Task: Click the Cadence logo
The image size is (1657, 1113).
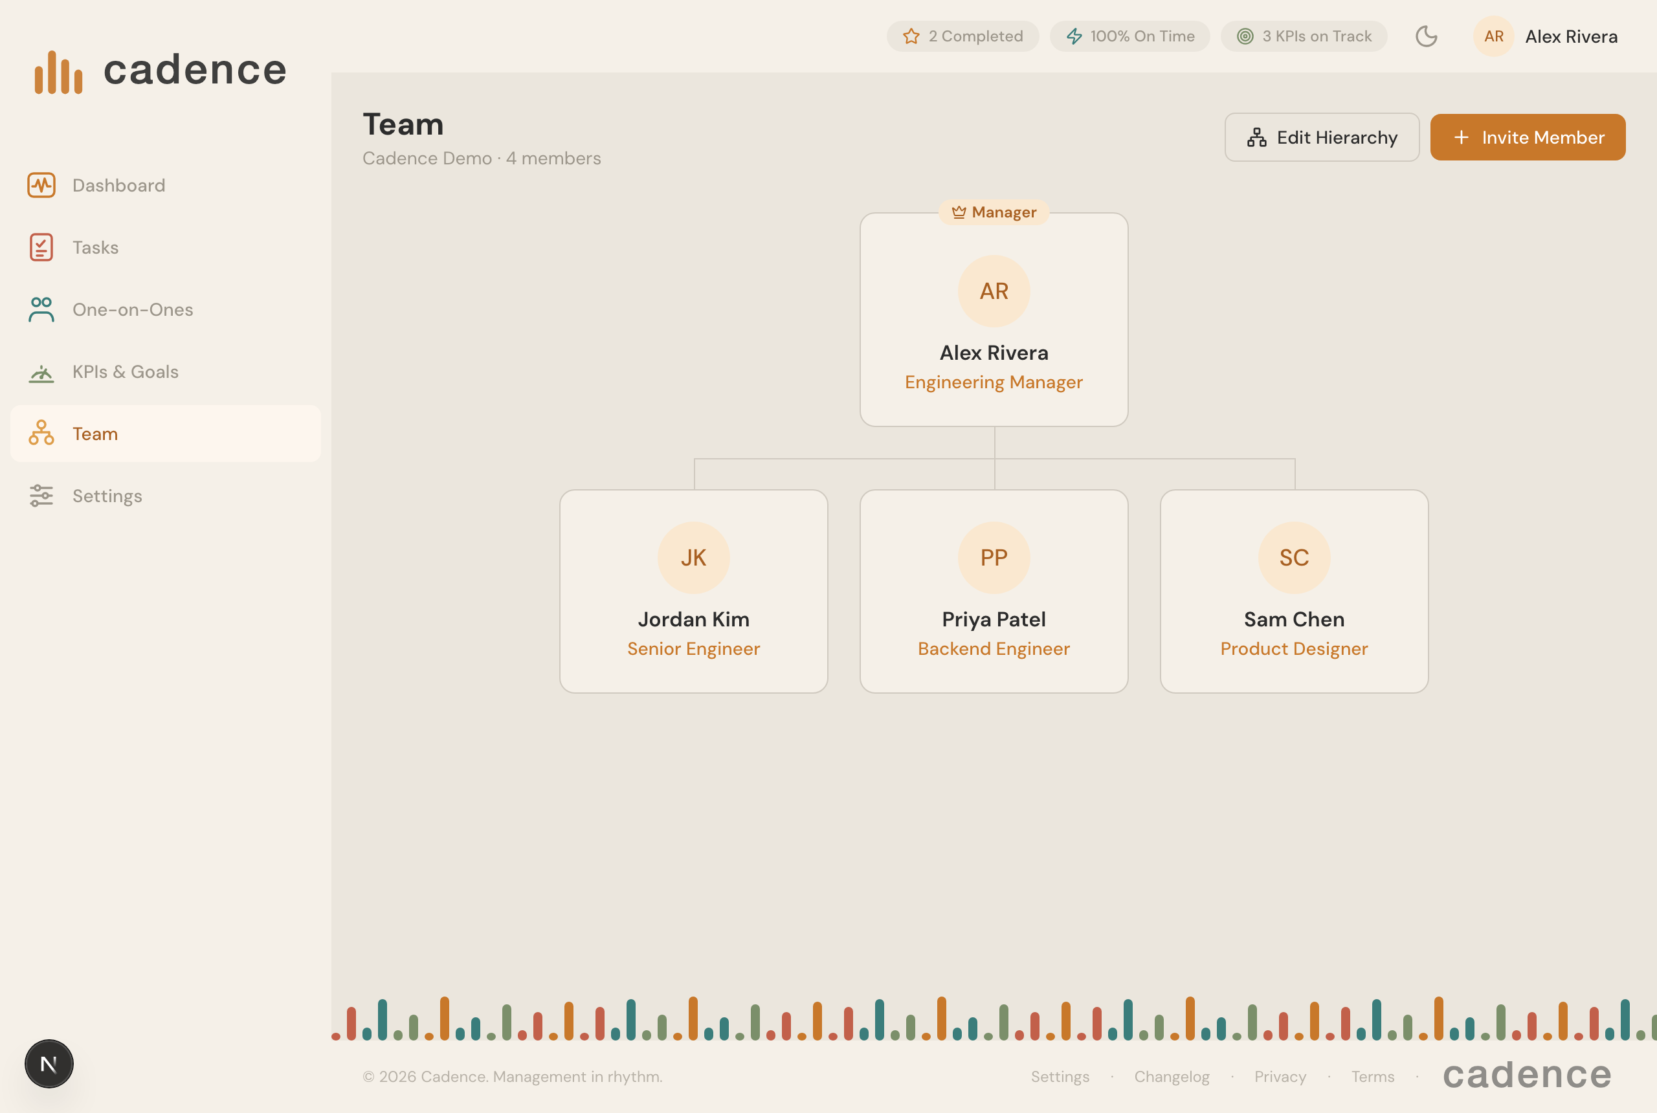Action: 160,71
